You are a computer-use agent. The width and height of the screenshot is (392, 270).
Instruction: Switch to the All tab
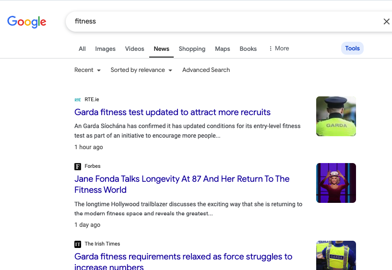(82, 49)
